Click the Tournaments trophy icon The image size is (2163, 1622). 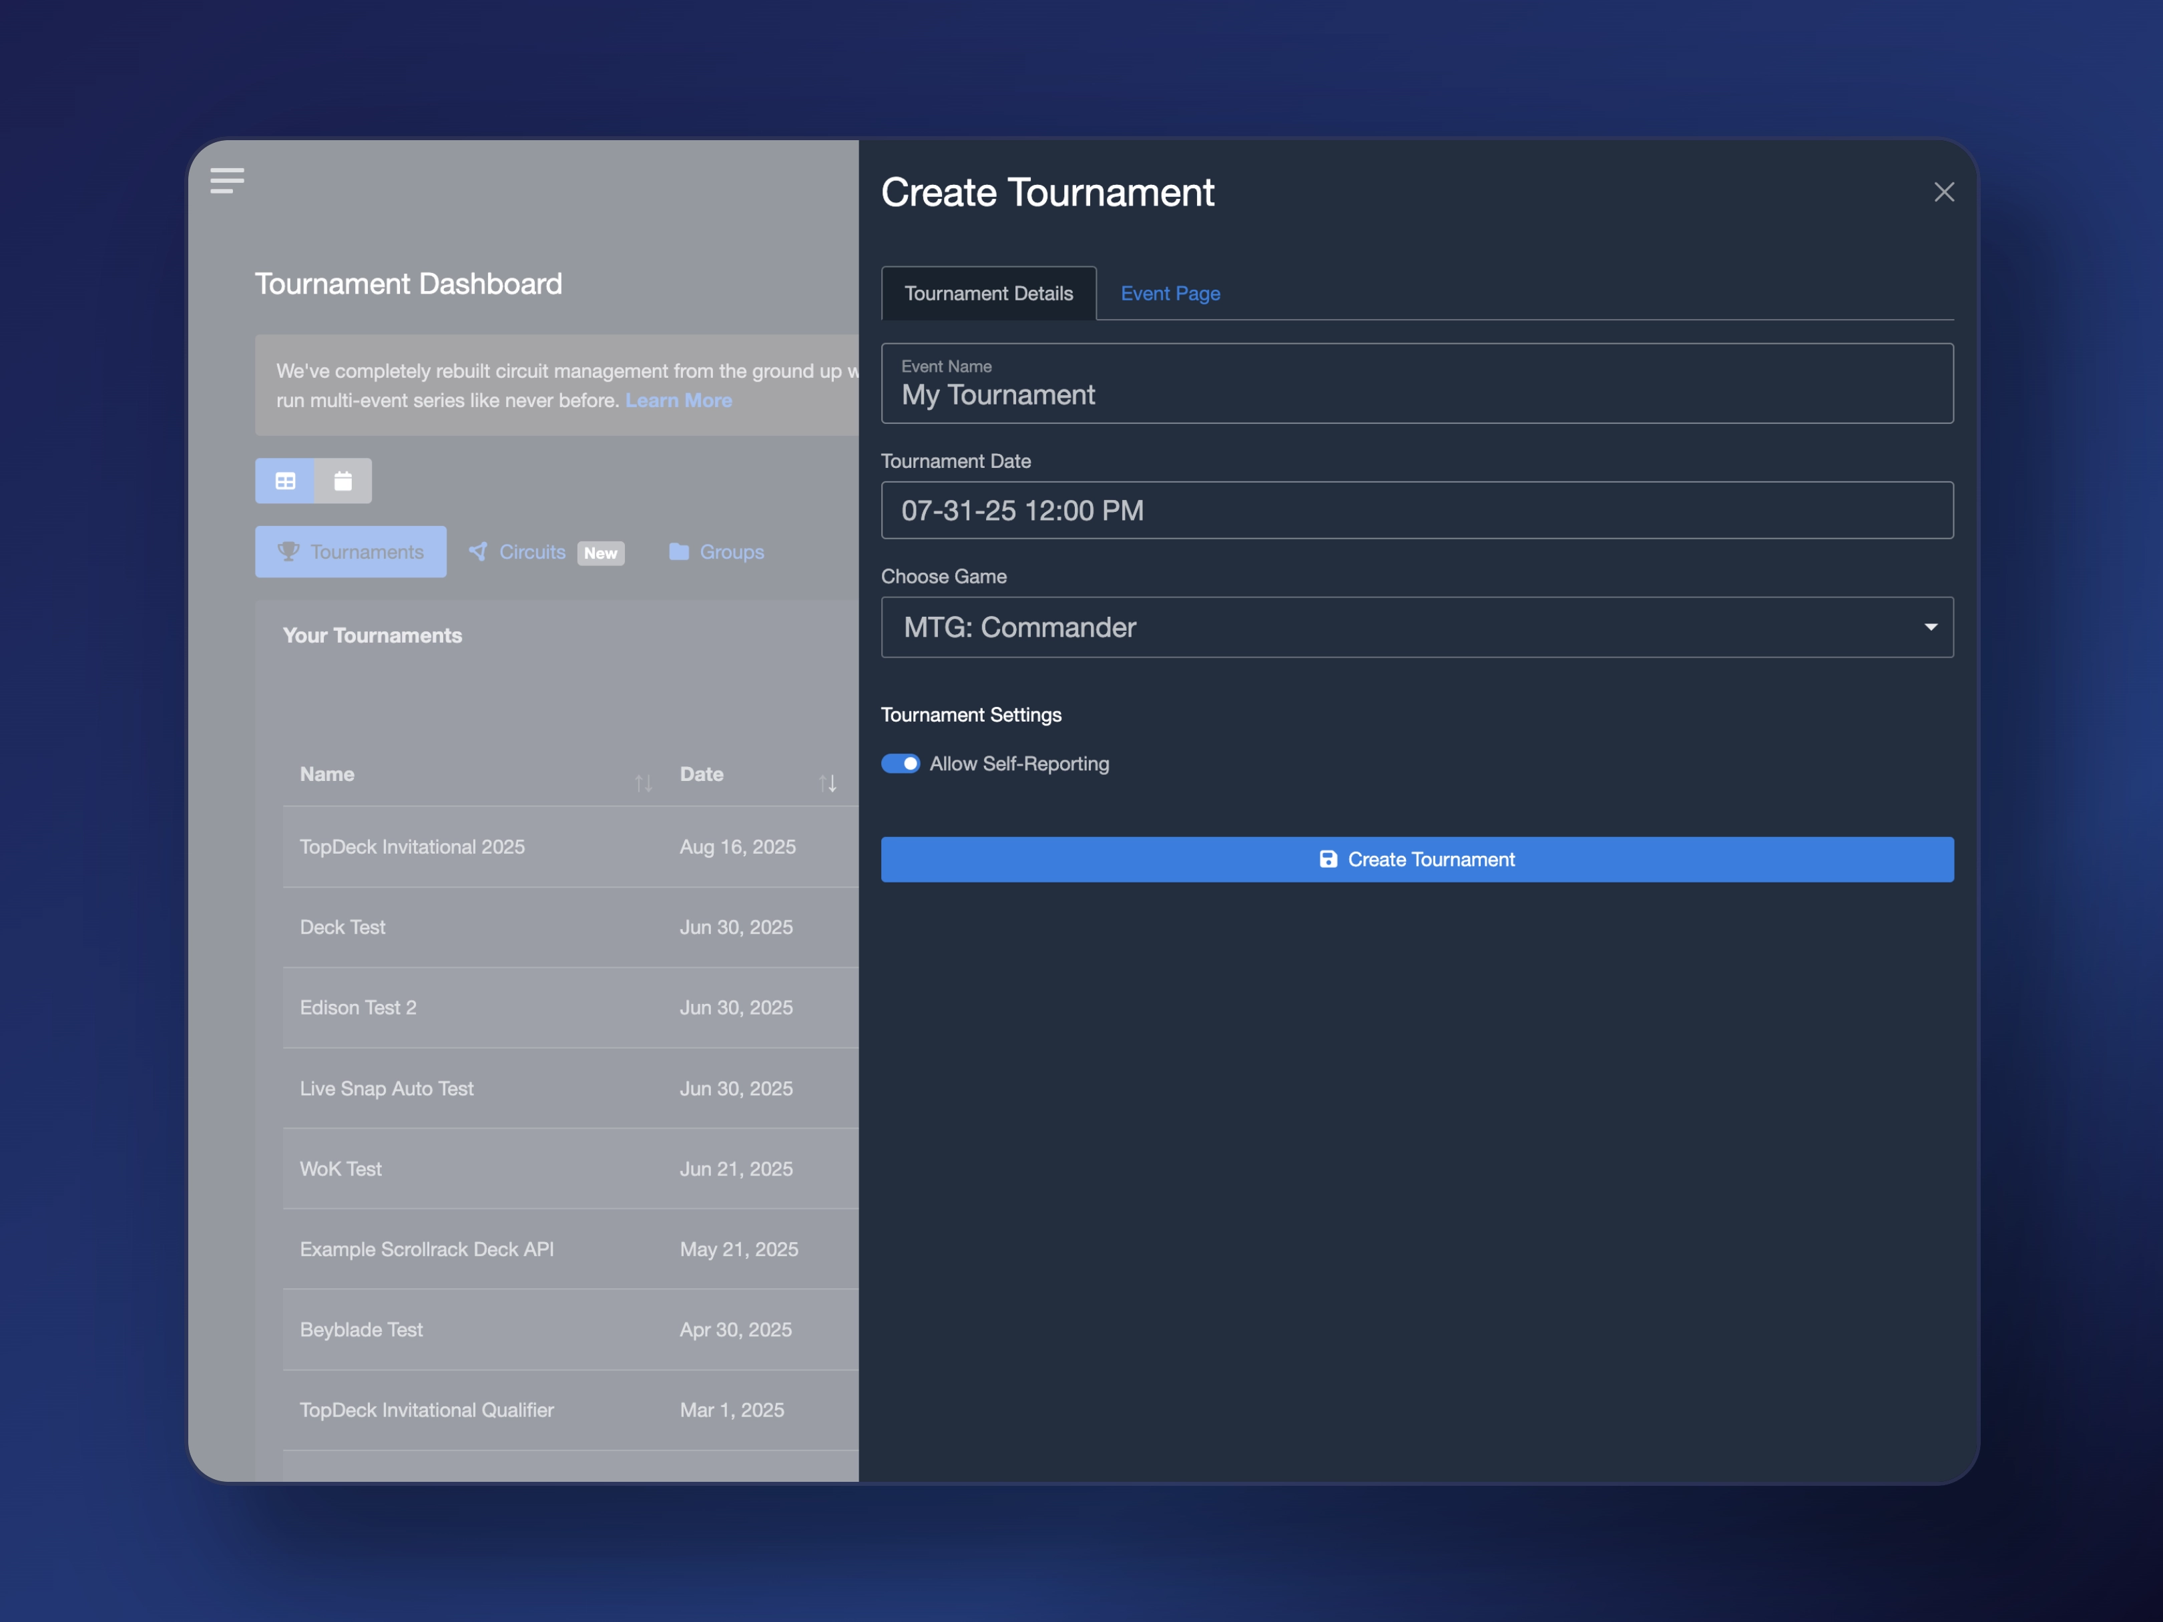288,551
